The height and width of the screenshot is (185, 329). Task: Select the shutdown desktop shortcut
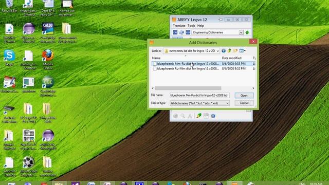[x=29, y=85]
